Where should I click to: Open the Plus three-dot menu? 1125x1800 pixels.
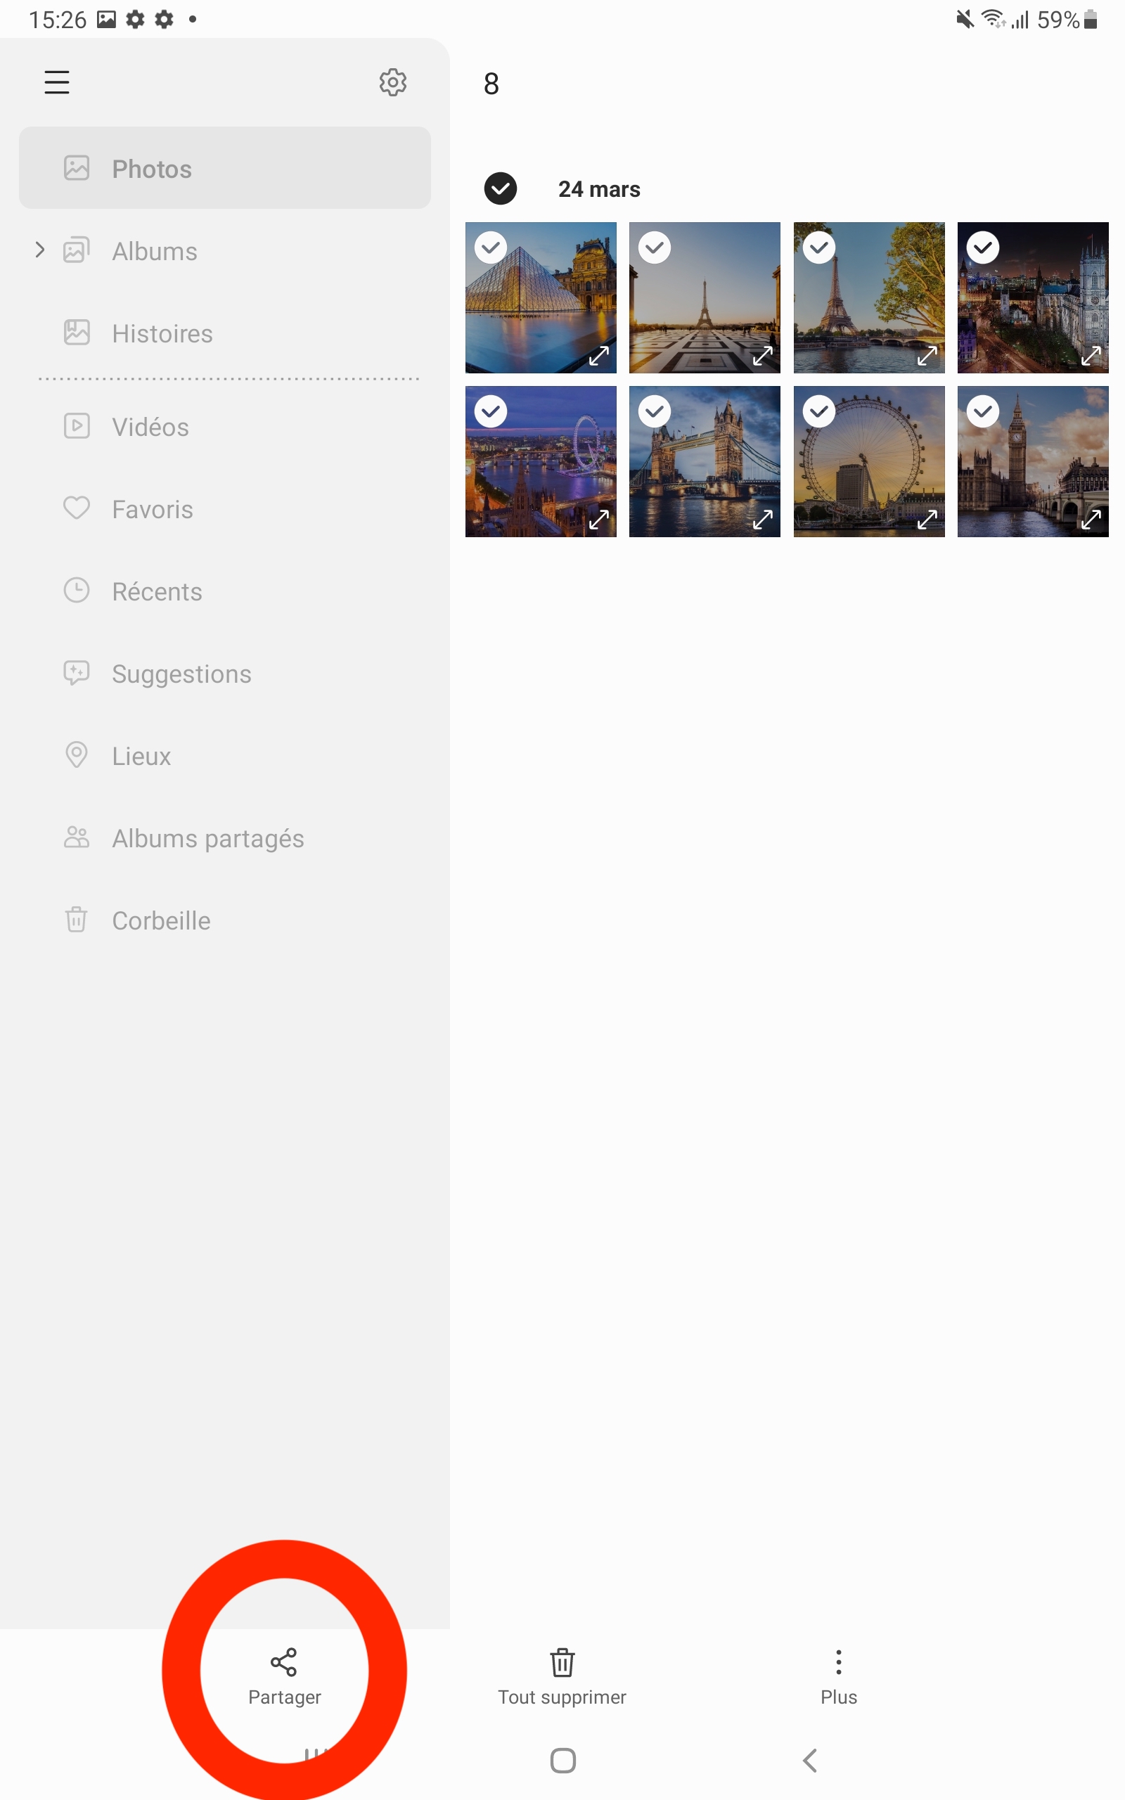[839, 1663]
